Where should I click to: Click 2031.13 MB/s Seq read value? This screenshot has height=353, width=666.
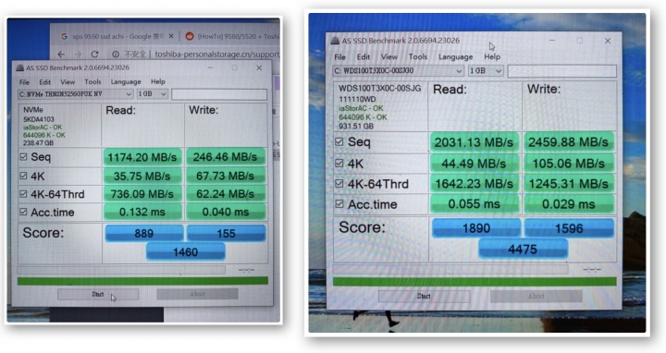[x=474, y=142]
